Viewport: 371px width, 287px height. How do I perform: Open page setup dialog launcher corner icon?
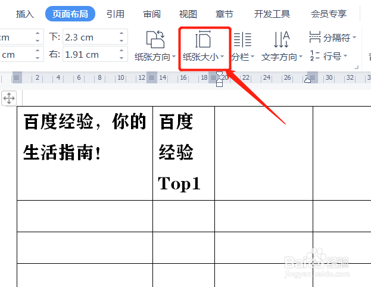tap(357, 67)
